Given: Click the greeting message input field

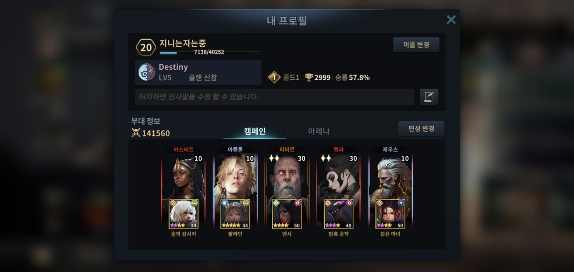Looking at the screenshot, I should pyautogui.click(x=274, y=97).
